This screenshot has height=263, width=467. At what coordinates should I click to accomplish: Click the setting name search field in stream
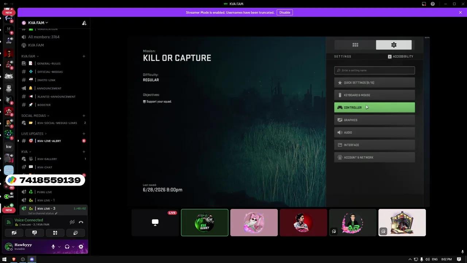(x=374, y=70)
